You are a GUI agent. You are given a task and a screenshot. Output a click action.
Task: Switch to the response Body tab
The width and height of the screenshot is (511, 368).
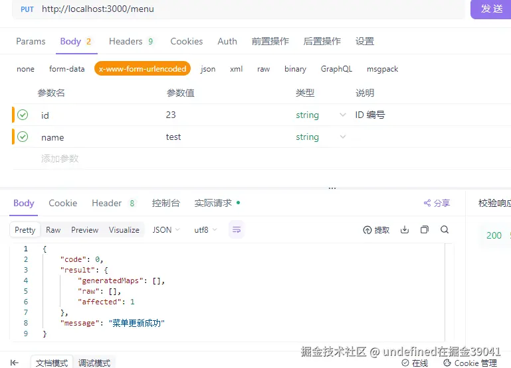pos(23,203)
